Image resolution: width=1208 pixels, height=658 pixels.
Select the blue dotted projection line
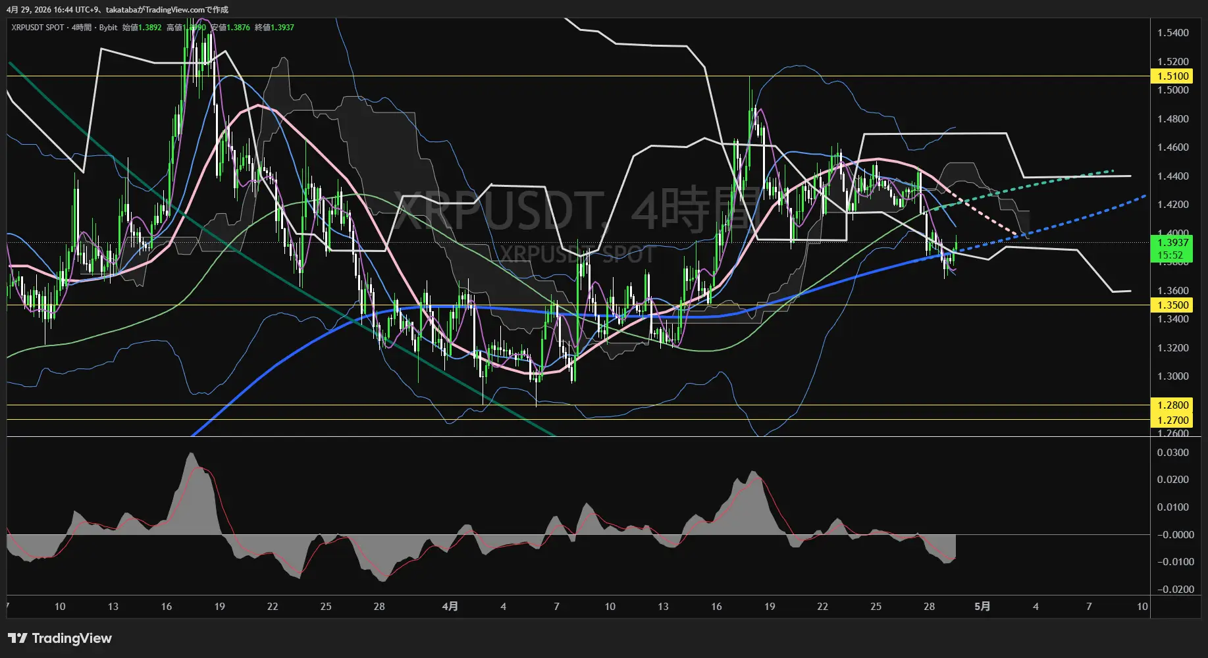pyautogui.click(x=1066, y=220)
